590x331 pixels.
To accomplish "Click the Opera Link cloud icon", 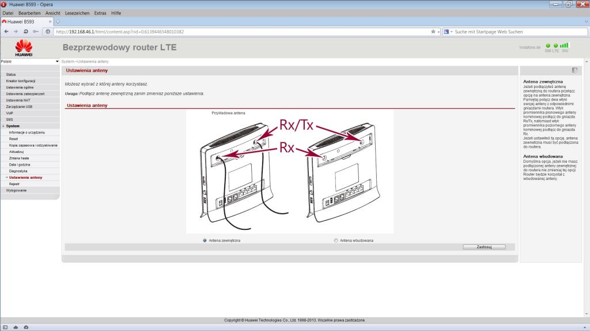I will 16,327.
